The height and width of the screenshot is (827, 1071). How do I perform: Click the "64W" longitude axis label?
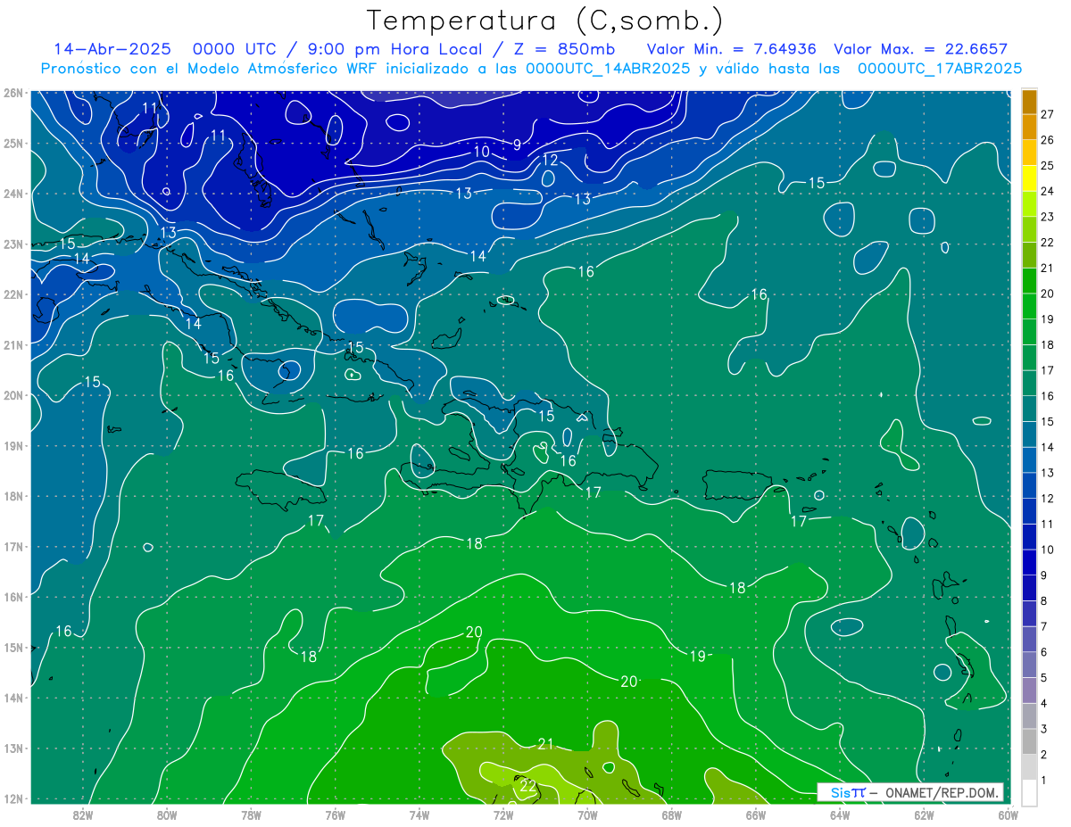839,815
